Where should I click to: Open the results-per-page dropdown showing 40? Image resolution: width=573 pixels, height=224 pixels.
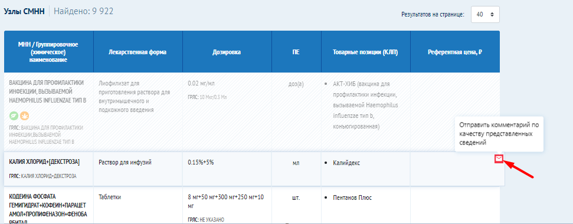click(485, 15)
